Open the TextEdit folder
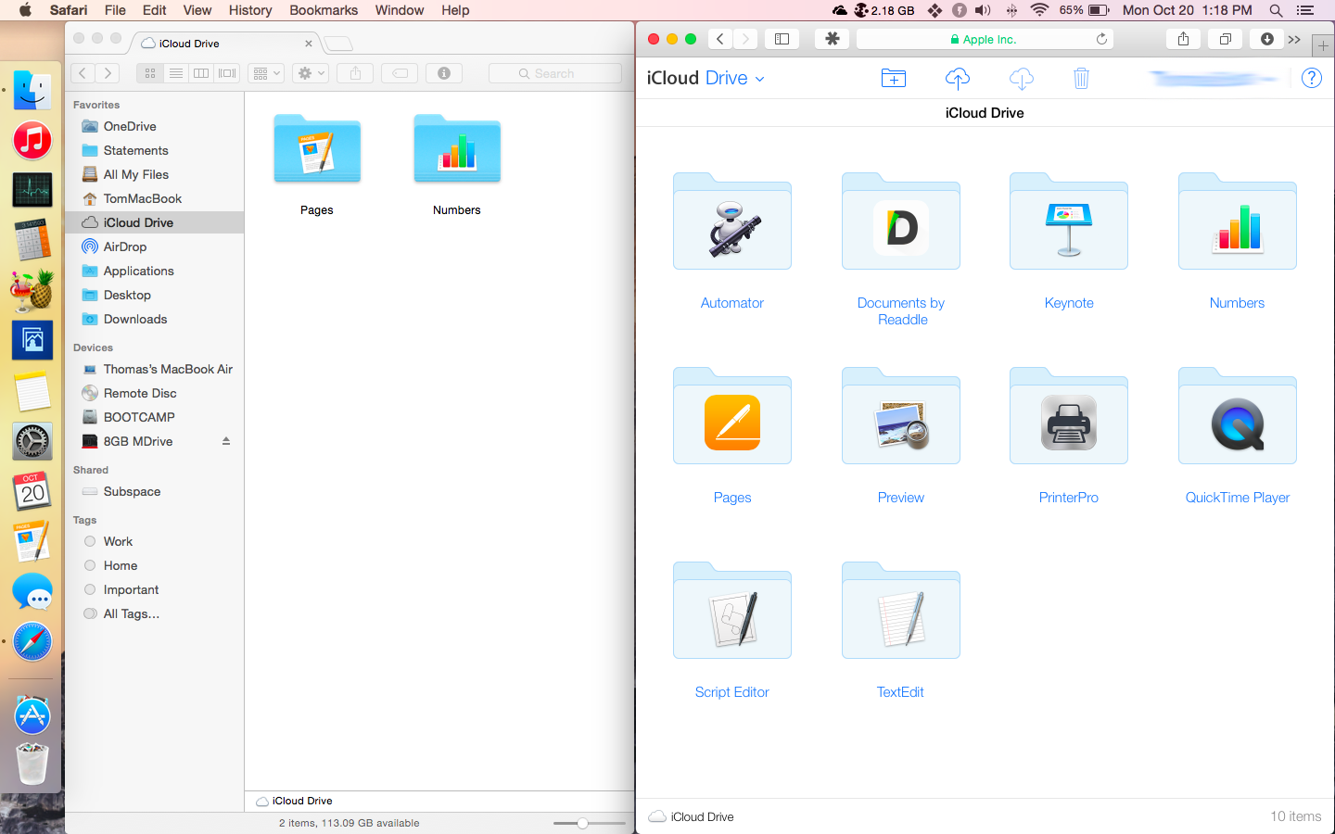Image resolution: width=1335 pixels, height=834 pixels. 901,611
